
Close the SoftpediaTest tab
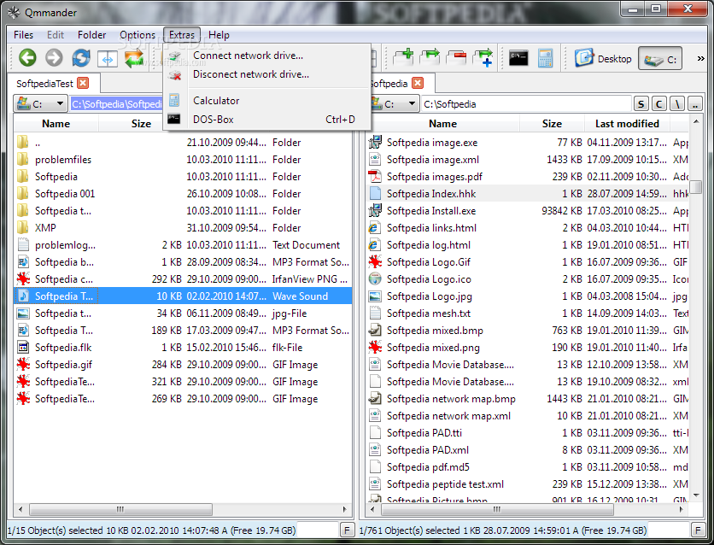pyautogui.click(x=83, y=83)
